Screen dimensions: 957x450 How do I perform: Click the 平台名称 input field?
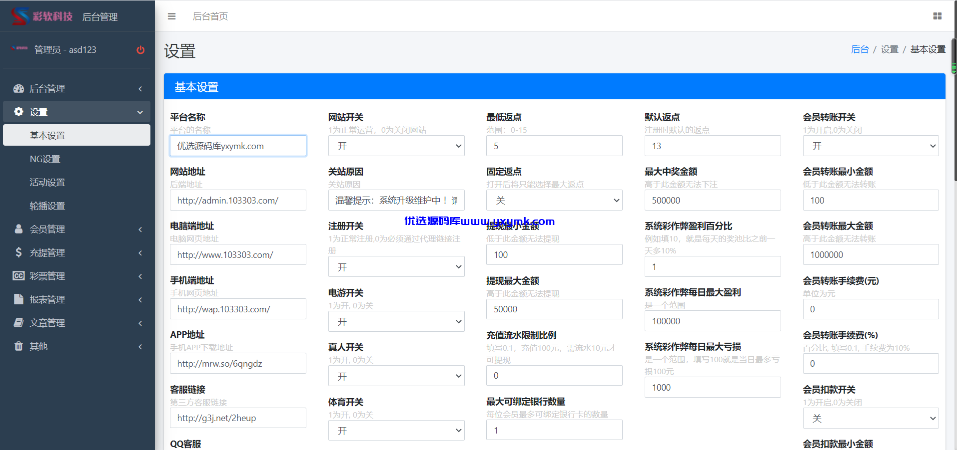click(x=238, y=146)
